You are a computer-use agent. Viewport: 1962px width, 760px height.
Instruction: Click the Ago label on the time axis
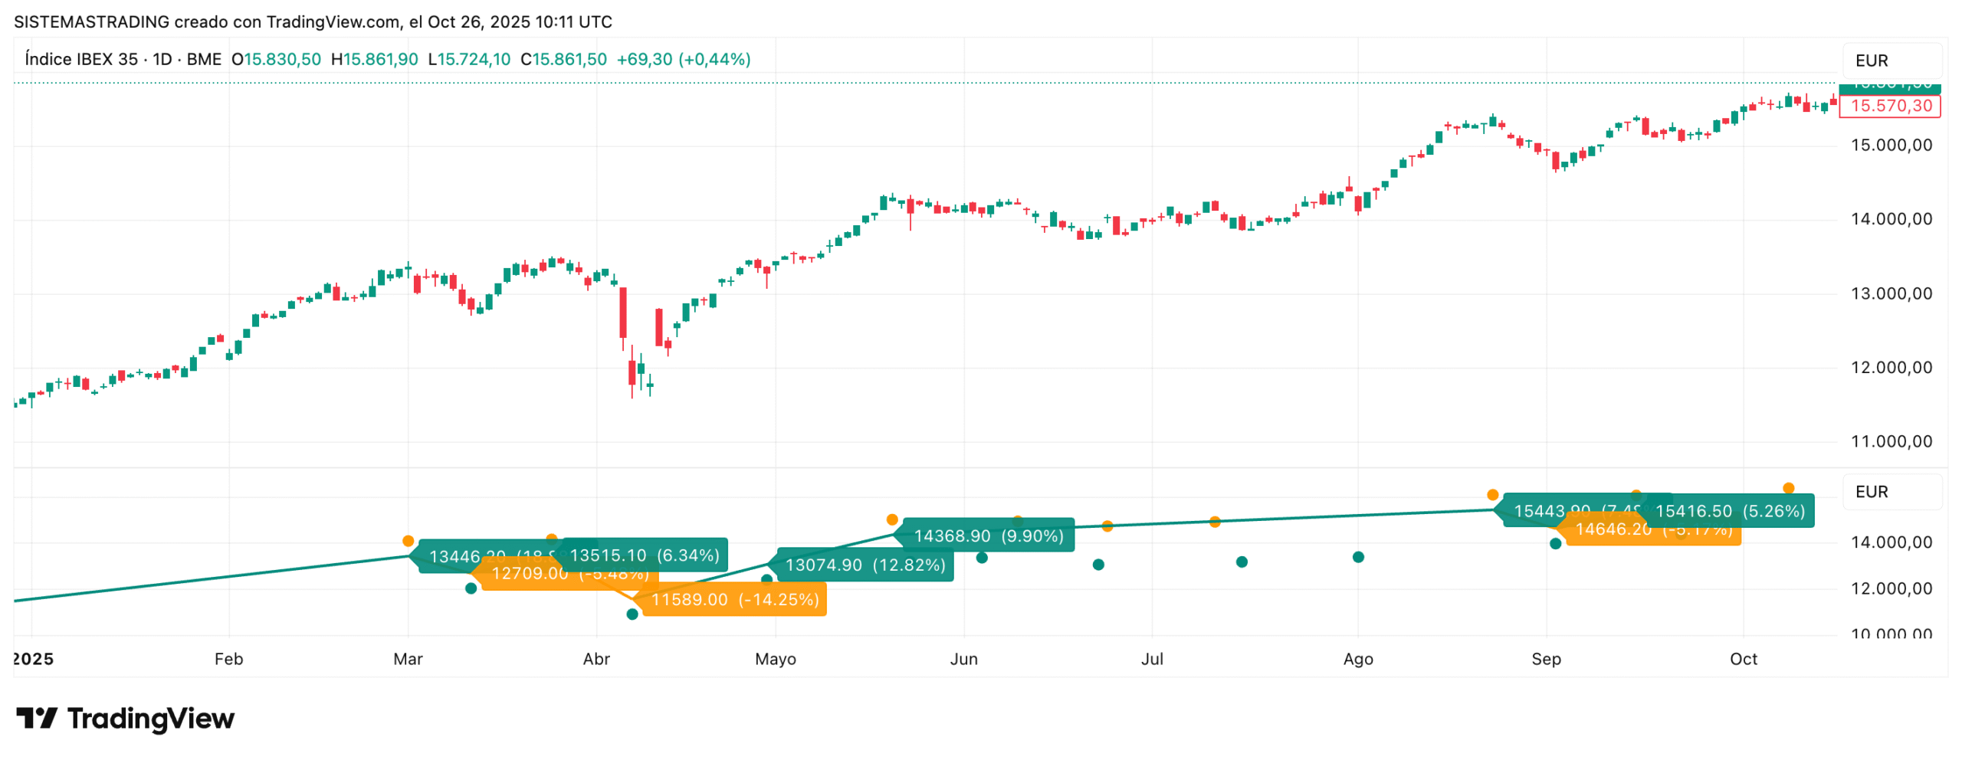point(1357,659)
